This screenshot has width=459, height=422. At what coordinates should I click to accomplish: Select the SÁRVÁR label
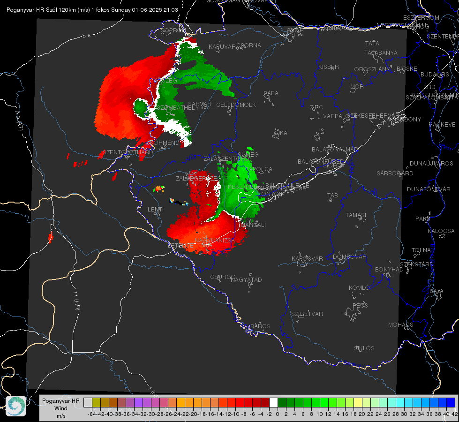[x=200, y=104]
